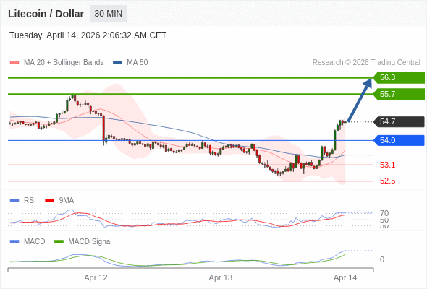Click the blue upward forecast arrow
The width and height of the screenshot is (427, 289).
coord(360,100)
